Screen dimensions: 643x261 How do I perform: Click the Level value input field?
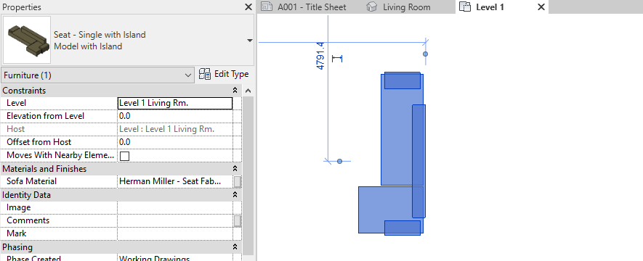click(175, 103)
